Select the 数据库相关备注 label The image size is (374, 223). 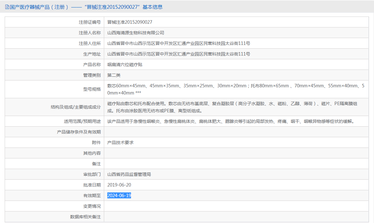click(x=85, y=217)
